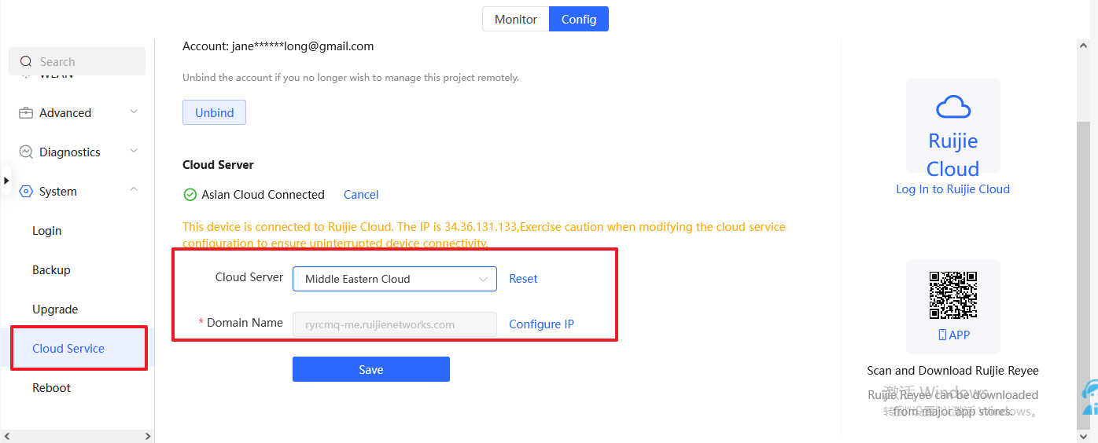
Task: Click the Domain Name input field
Action: 394,324
